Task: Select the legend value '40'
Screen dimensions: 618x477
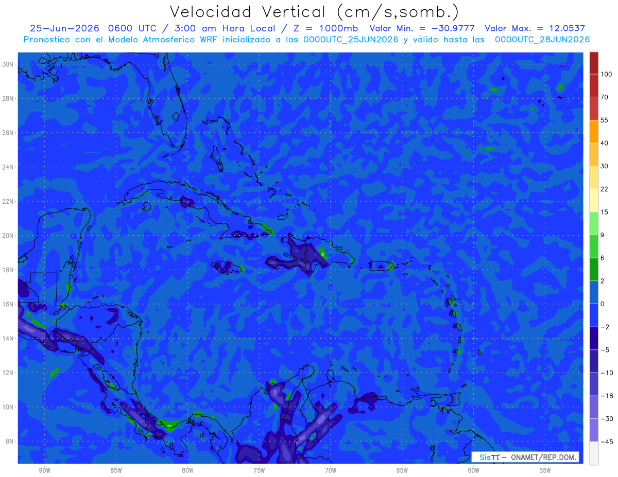Action: [605, 143]
